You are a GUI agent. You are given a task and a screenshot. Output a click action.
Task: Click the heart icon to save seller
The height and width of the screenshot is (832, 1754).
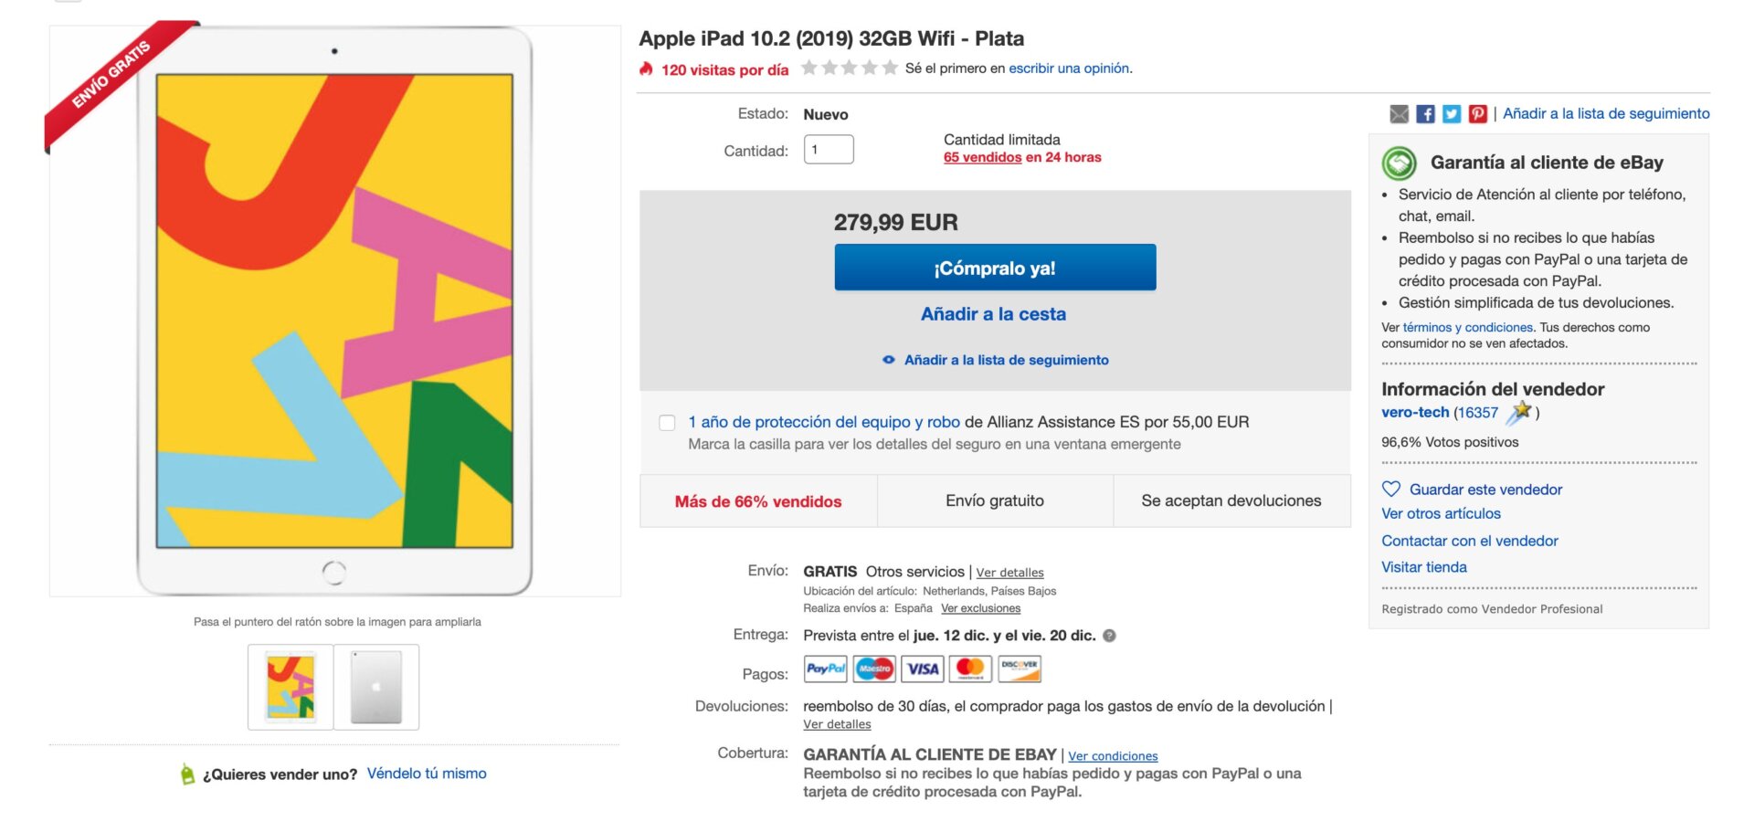coord(1391,490)
